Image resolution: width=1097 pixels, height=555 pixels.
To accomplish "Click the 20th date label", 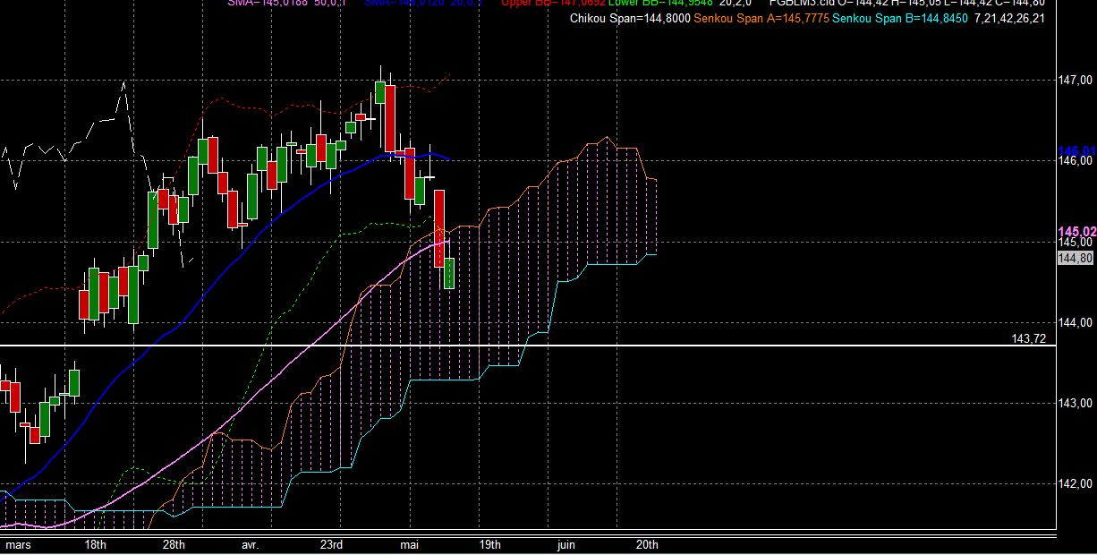I will pos(647,544).
